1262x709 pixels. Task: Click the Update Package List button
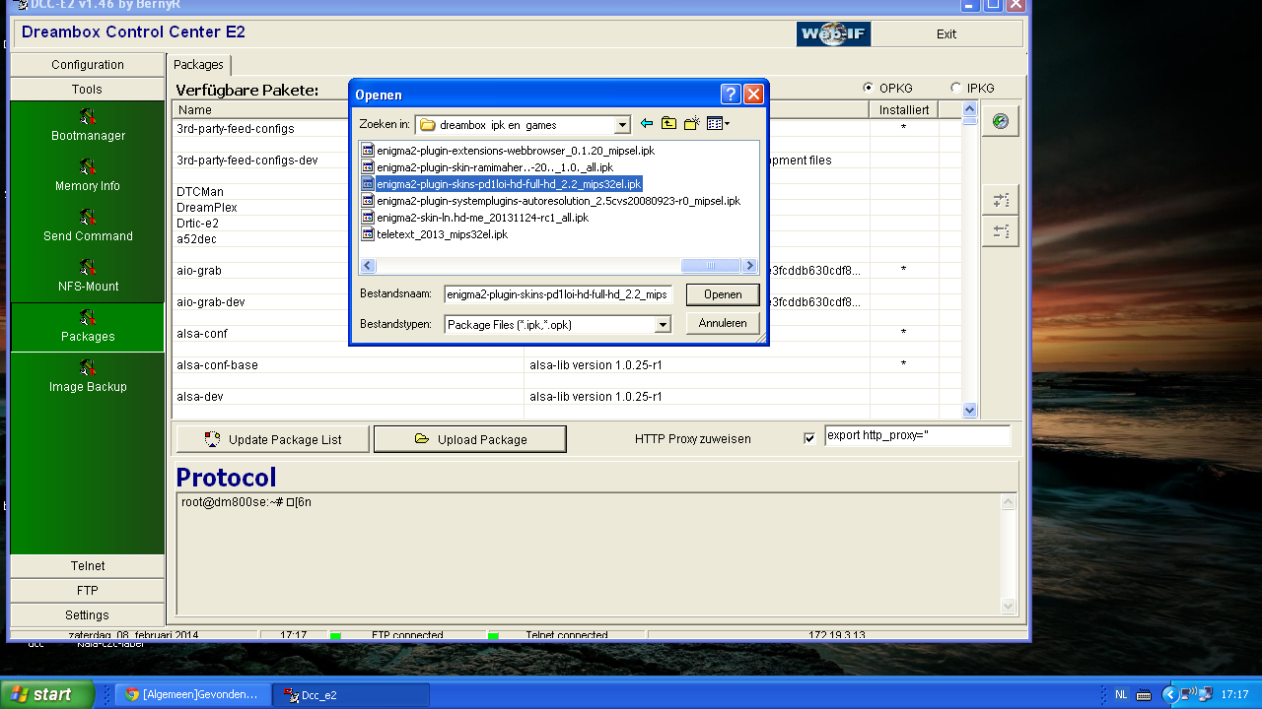[273, 439]
